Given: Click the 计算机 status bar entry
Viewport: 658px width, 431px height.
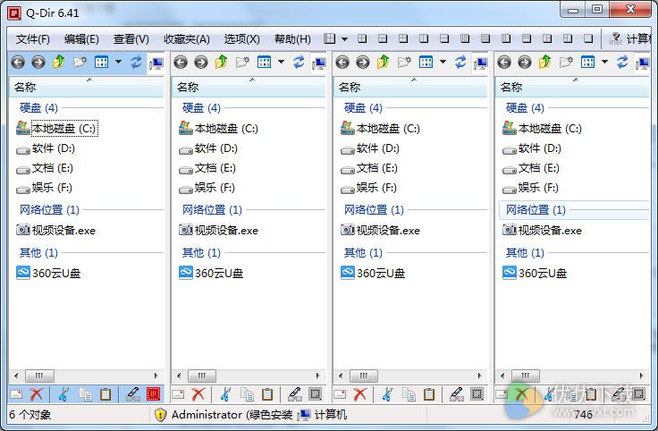Looking at the screenshot, I should click(x=322, y=415).
